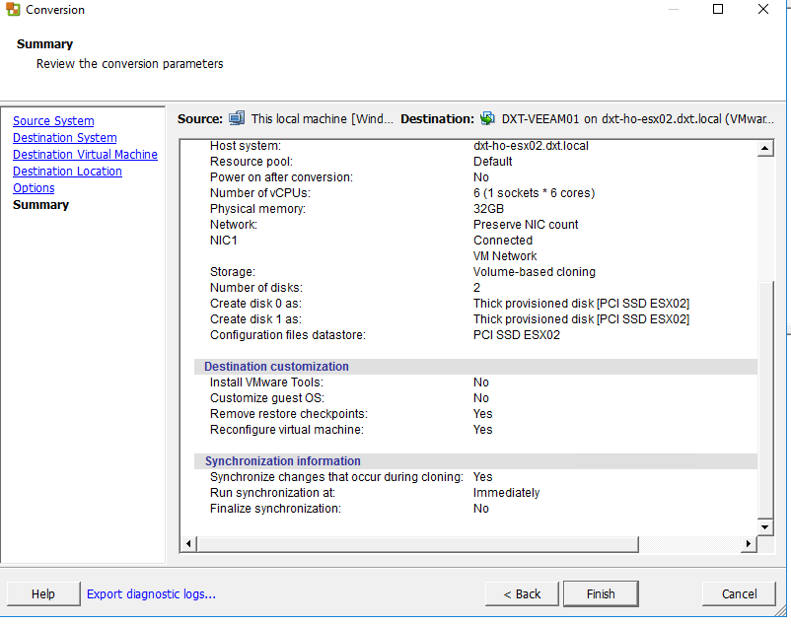Maximize the Conversion window
The image size is (791, 625).
(x=718, y=9)
